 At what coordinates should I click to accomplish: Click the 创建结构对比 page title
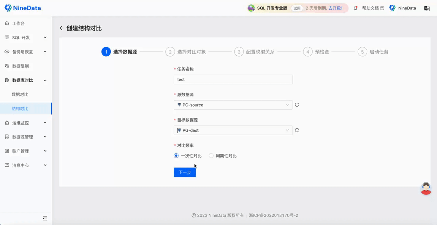[84, 28]
